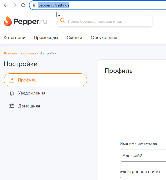Reload the page with refresh icon

(23, 5)
